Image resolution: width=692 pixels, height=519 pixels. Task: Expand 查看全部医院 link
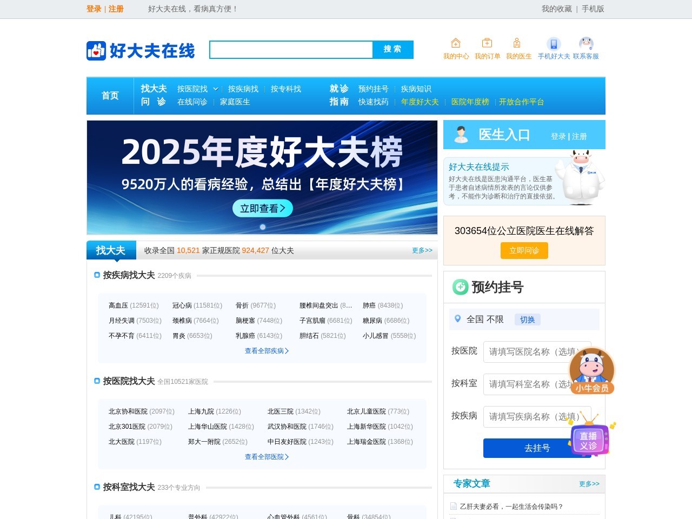tap(267, 457)
